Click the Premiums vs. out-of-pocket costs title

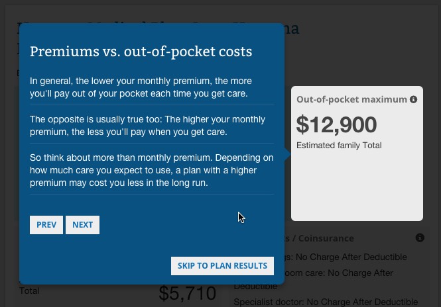(x=141, y=52)
